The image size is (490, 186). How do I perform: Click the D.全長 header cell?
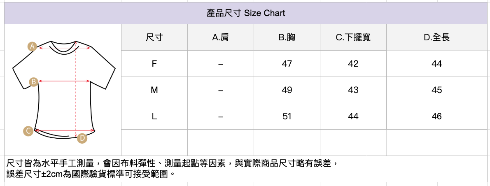click(x=437, y=37)
